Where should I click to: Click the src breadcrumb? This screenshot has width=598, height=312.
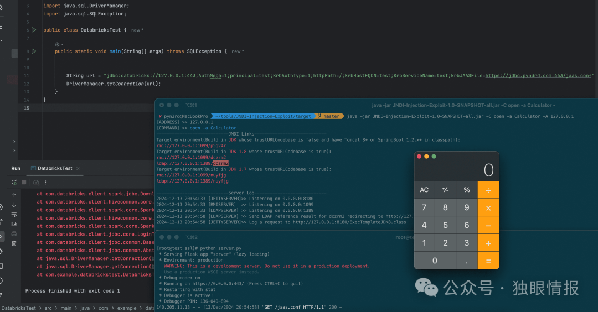(48, 308)
